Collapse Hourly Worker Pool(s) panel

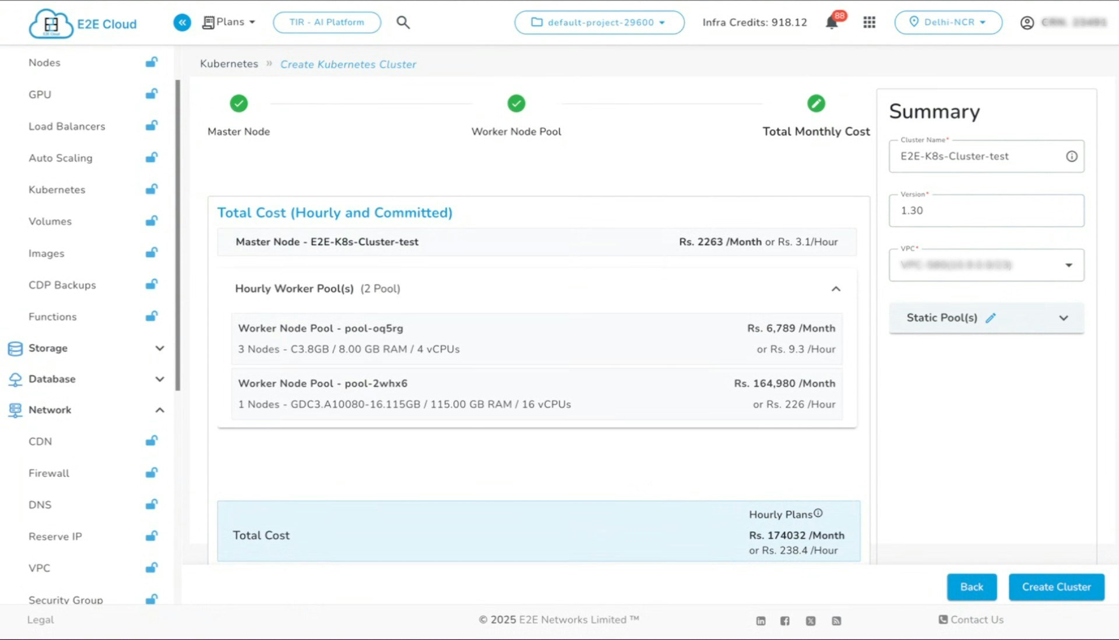tap(836, 289)
